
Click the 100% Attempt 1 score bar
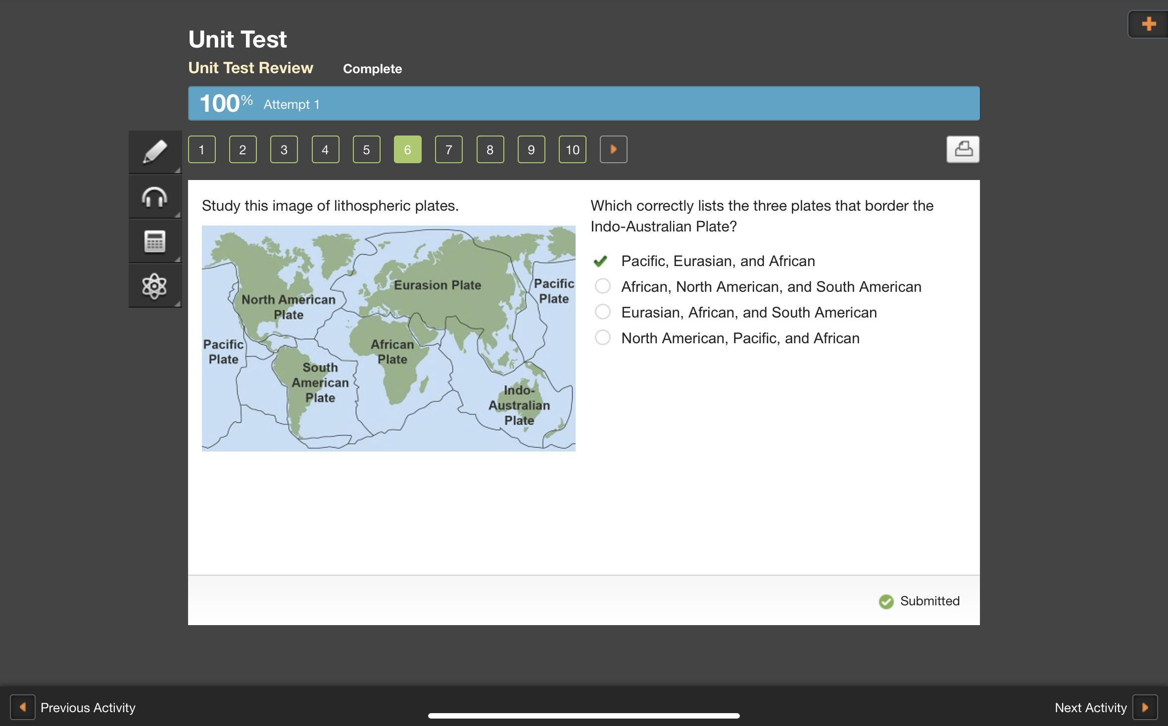coord(584,103)
